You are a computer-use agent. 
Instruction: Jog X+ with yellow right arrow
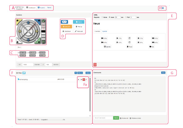(37, 31)
